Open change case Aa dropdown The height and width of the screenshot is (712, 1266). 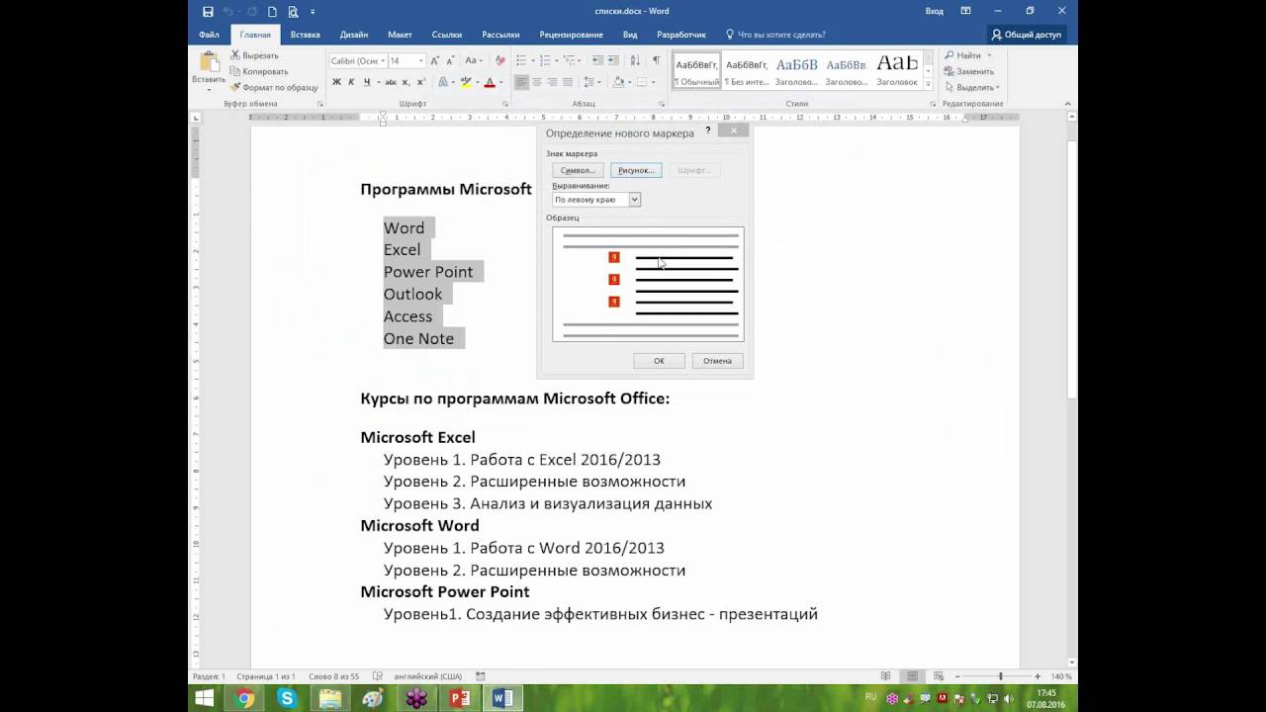pyautogui.click(x=478, y=60)
